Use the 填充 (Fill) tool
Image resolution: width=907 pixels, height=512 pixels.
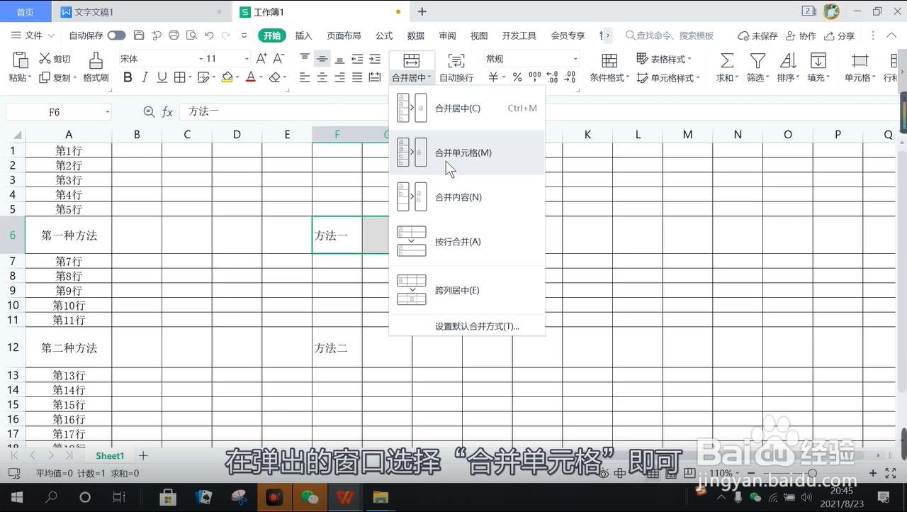tap(818, 67)
